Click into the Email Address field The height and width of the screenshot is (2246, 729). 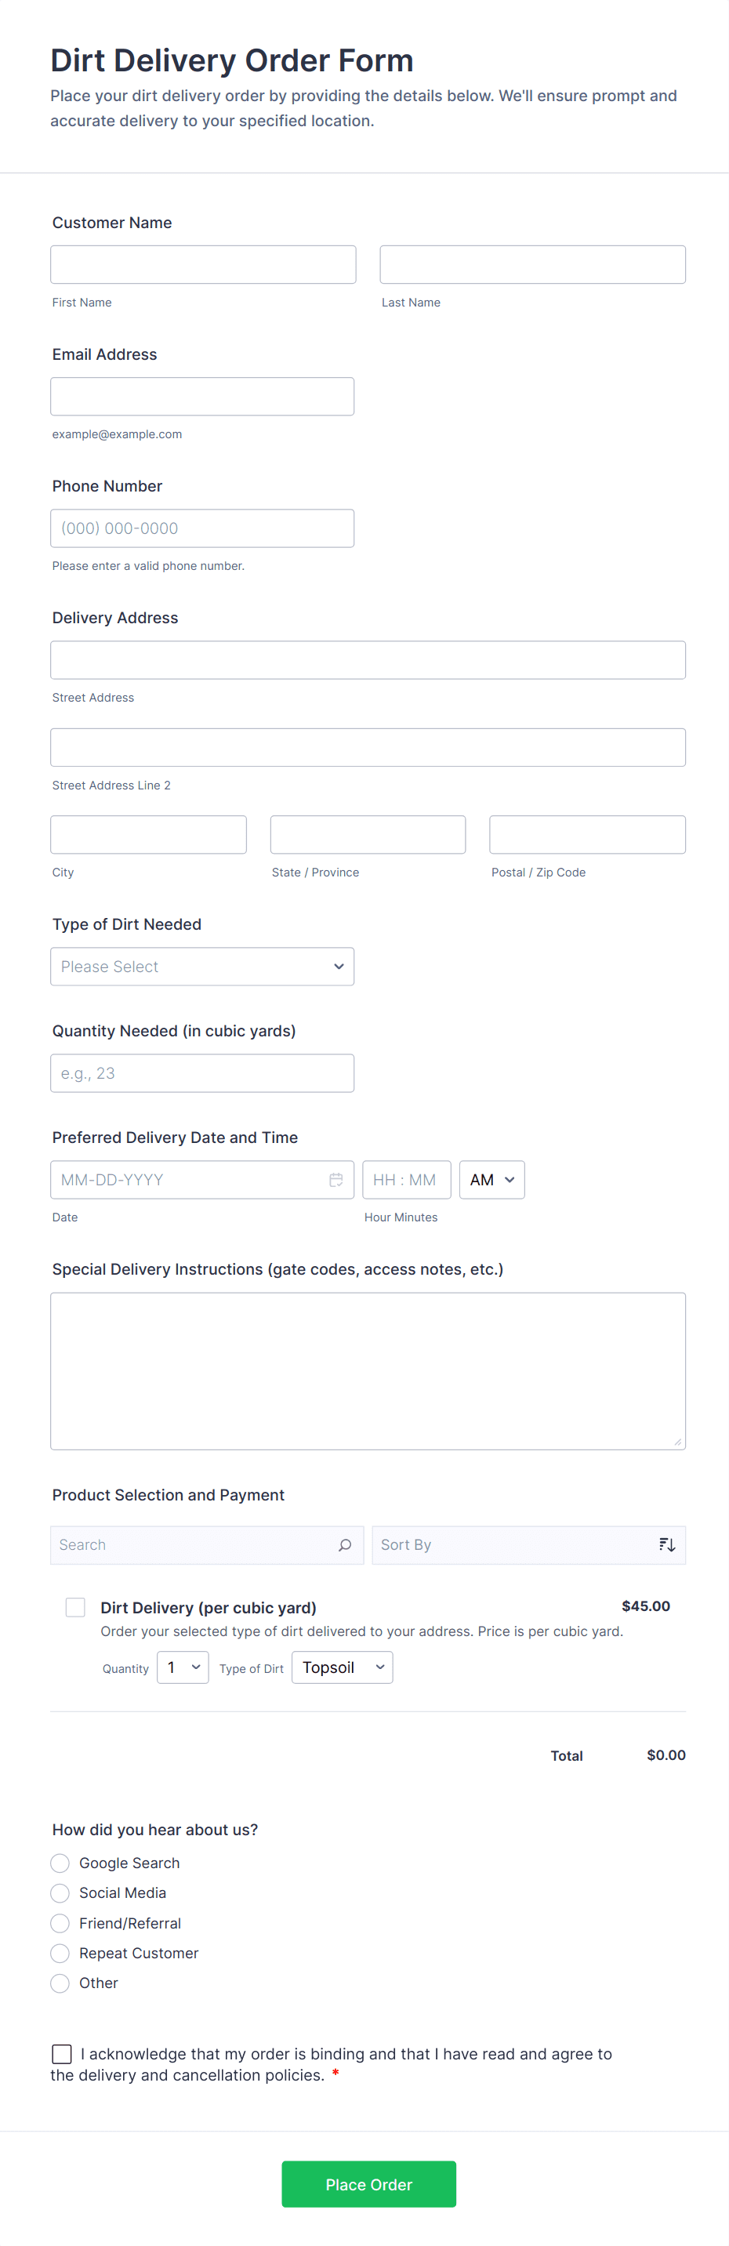[x=202, y=397]
